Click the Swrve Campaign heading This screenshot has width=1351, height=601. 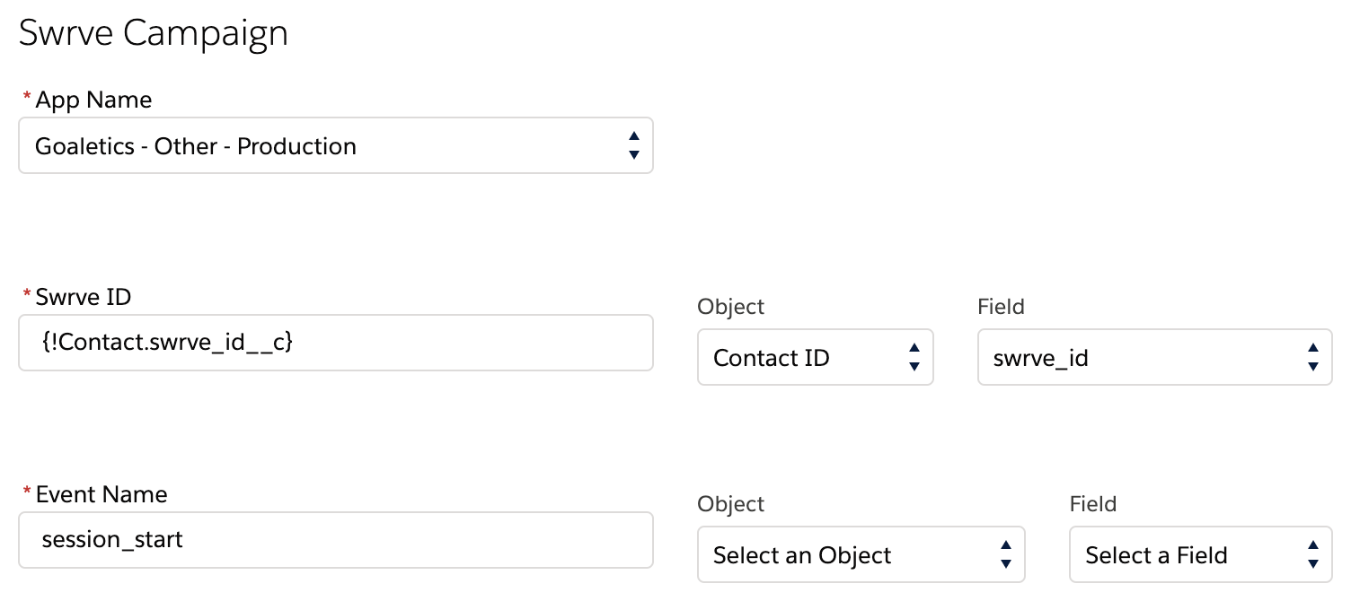(154, 33)
